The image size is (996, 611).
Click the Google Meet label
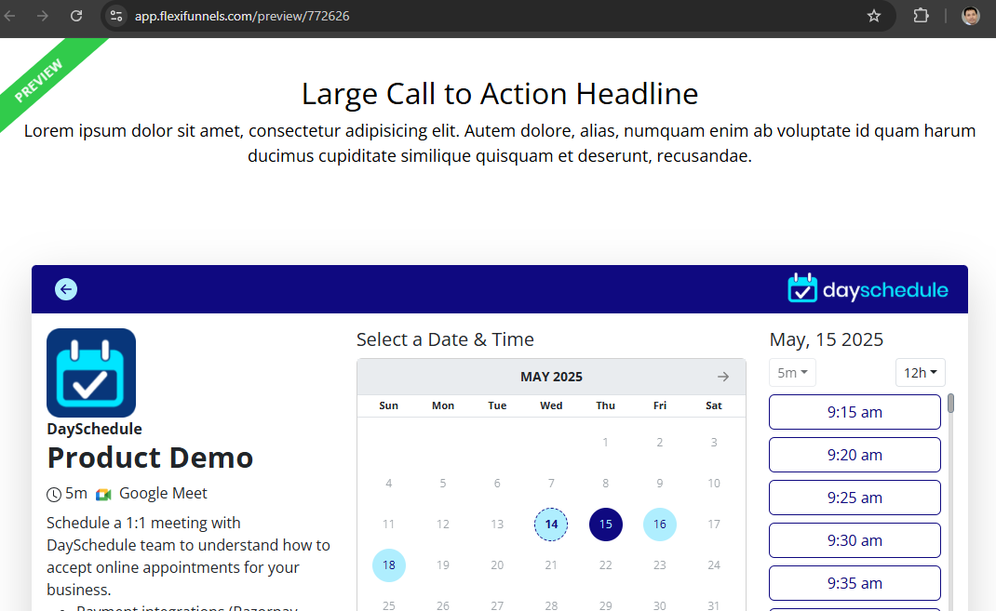coord(163,494)
